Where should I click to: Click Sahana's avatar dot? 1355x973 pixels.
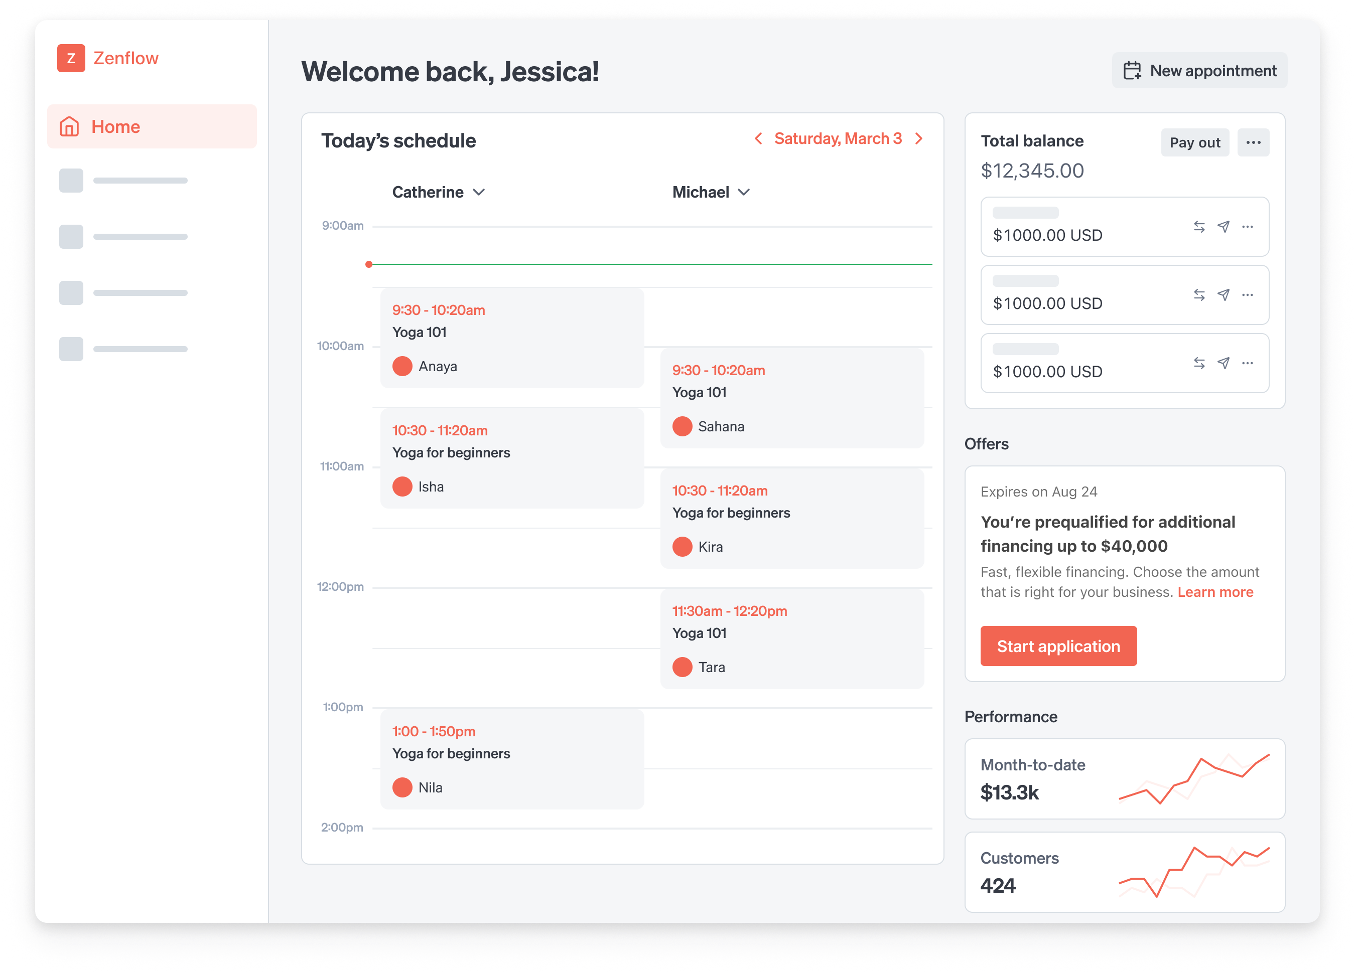tap(682, 426)
